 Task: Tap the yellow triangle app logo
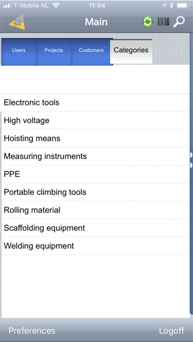coord(17,22)
